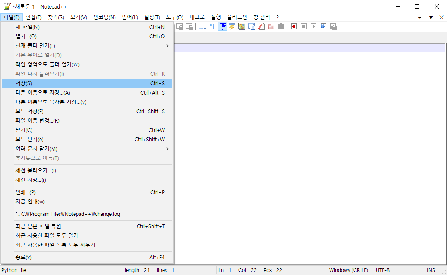
Task: Open the 실행 menu
Action: point(216,17)
